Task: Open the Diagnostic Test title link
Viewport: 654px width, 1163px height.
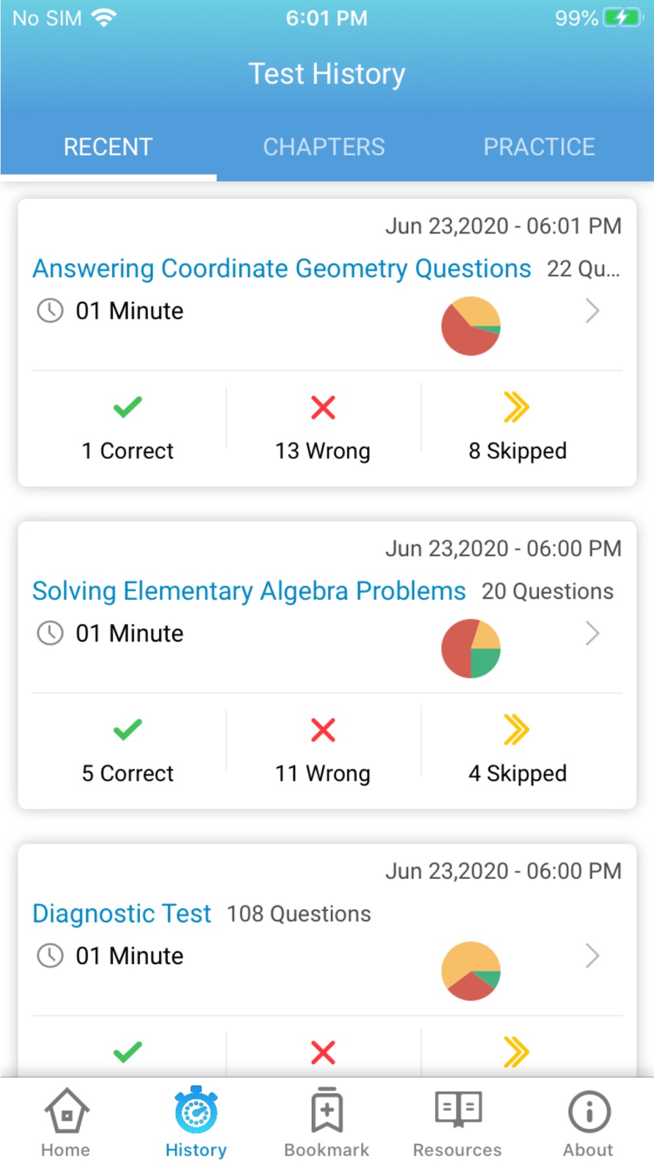Action: click(x=122, y=914)
